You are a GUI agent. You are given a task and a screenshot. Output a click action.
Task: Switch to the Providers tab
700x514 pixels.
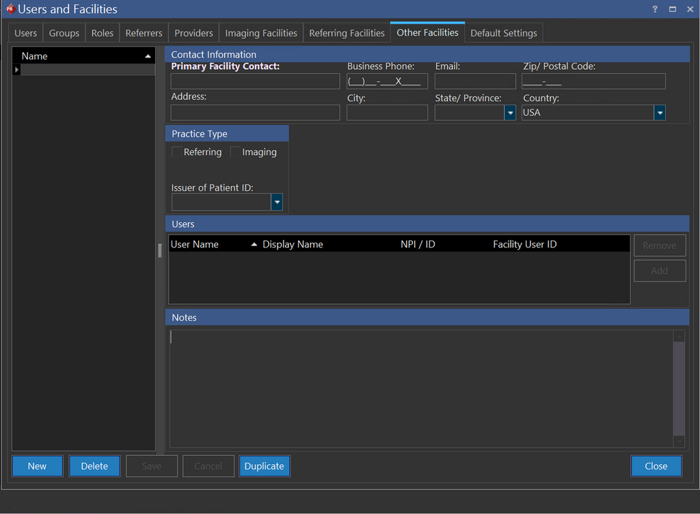193,33
